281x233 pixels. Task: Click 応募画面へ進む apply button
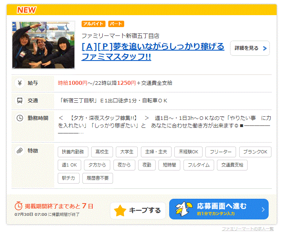(219, 209)
